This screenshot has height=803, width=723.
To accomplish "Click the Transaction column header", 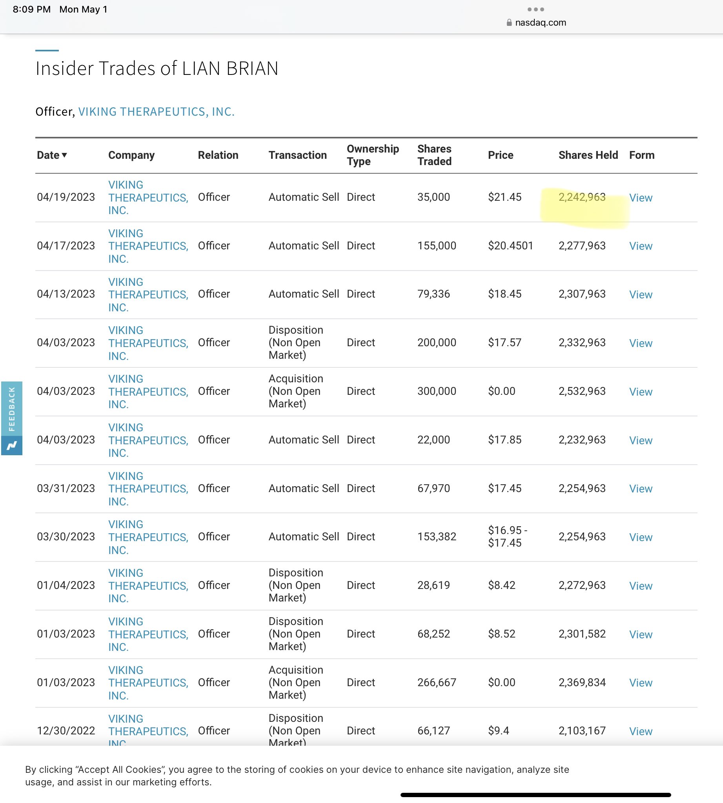I will point(297,155).
